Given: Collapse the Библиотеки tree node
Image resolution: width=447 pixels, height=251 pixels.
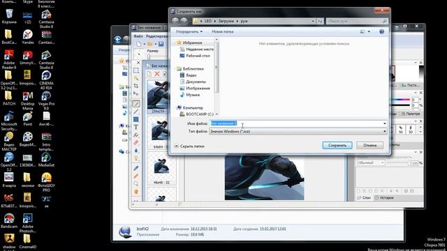Looking at the screenshot, I should (175, 68).
